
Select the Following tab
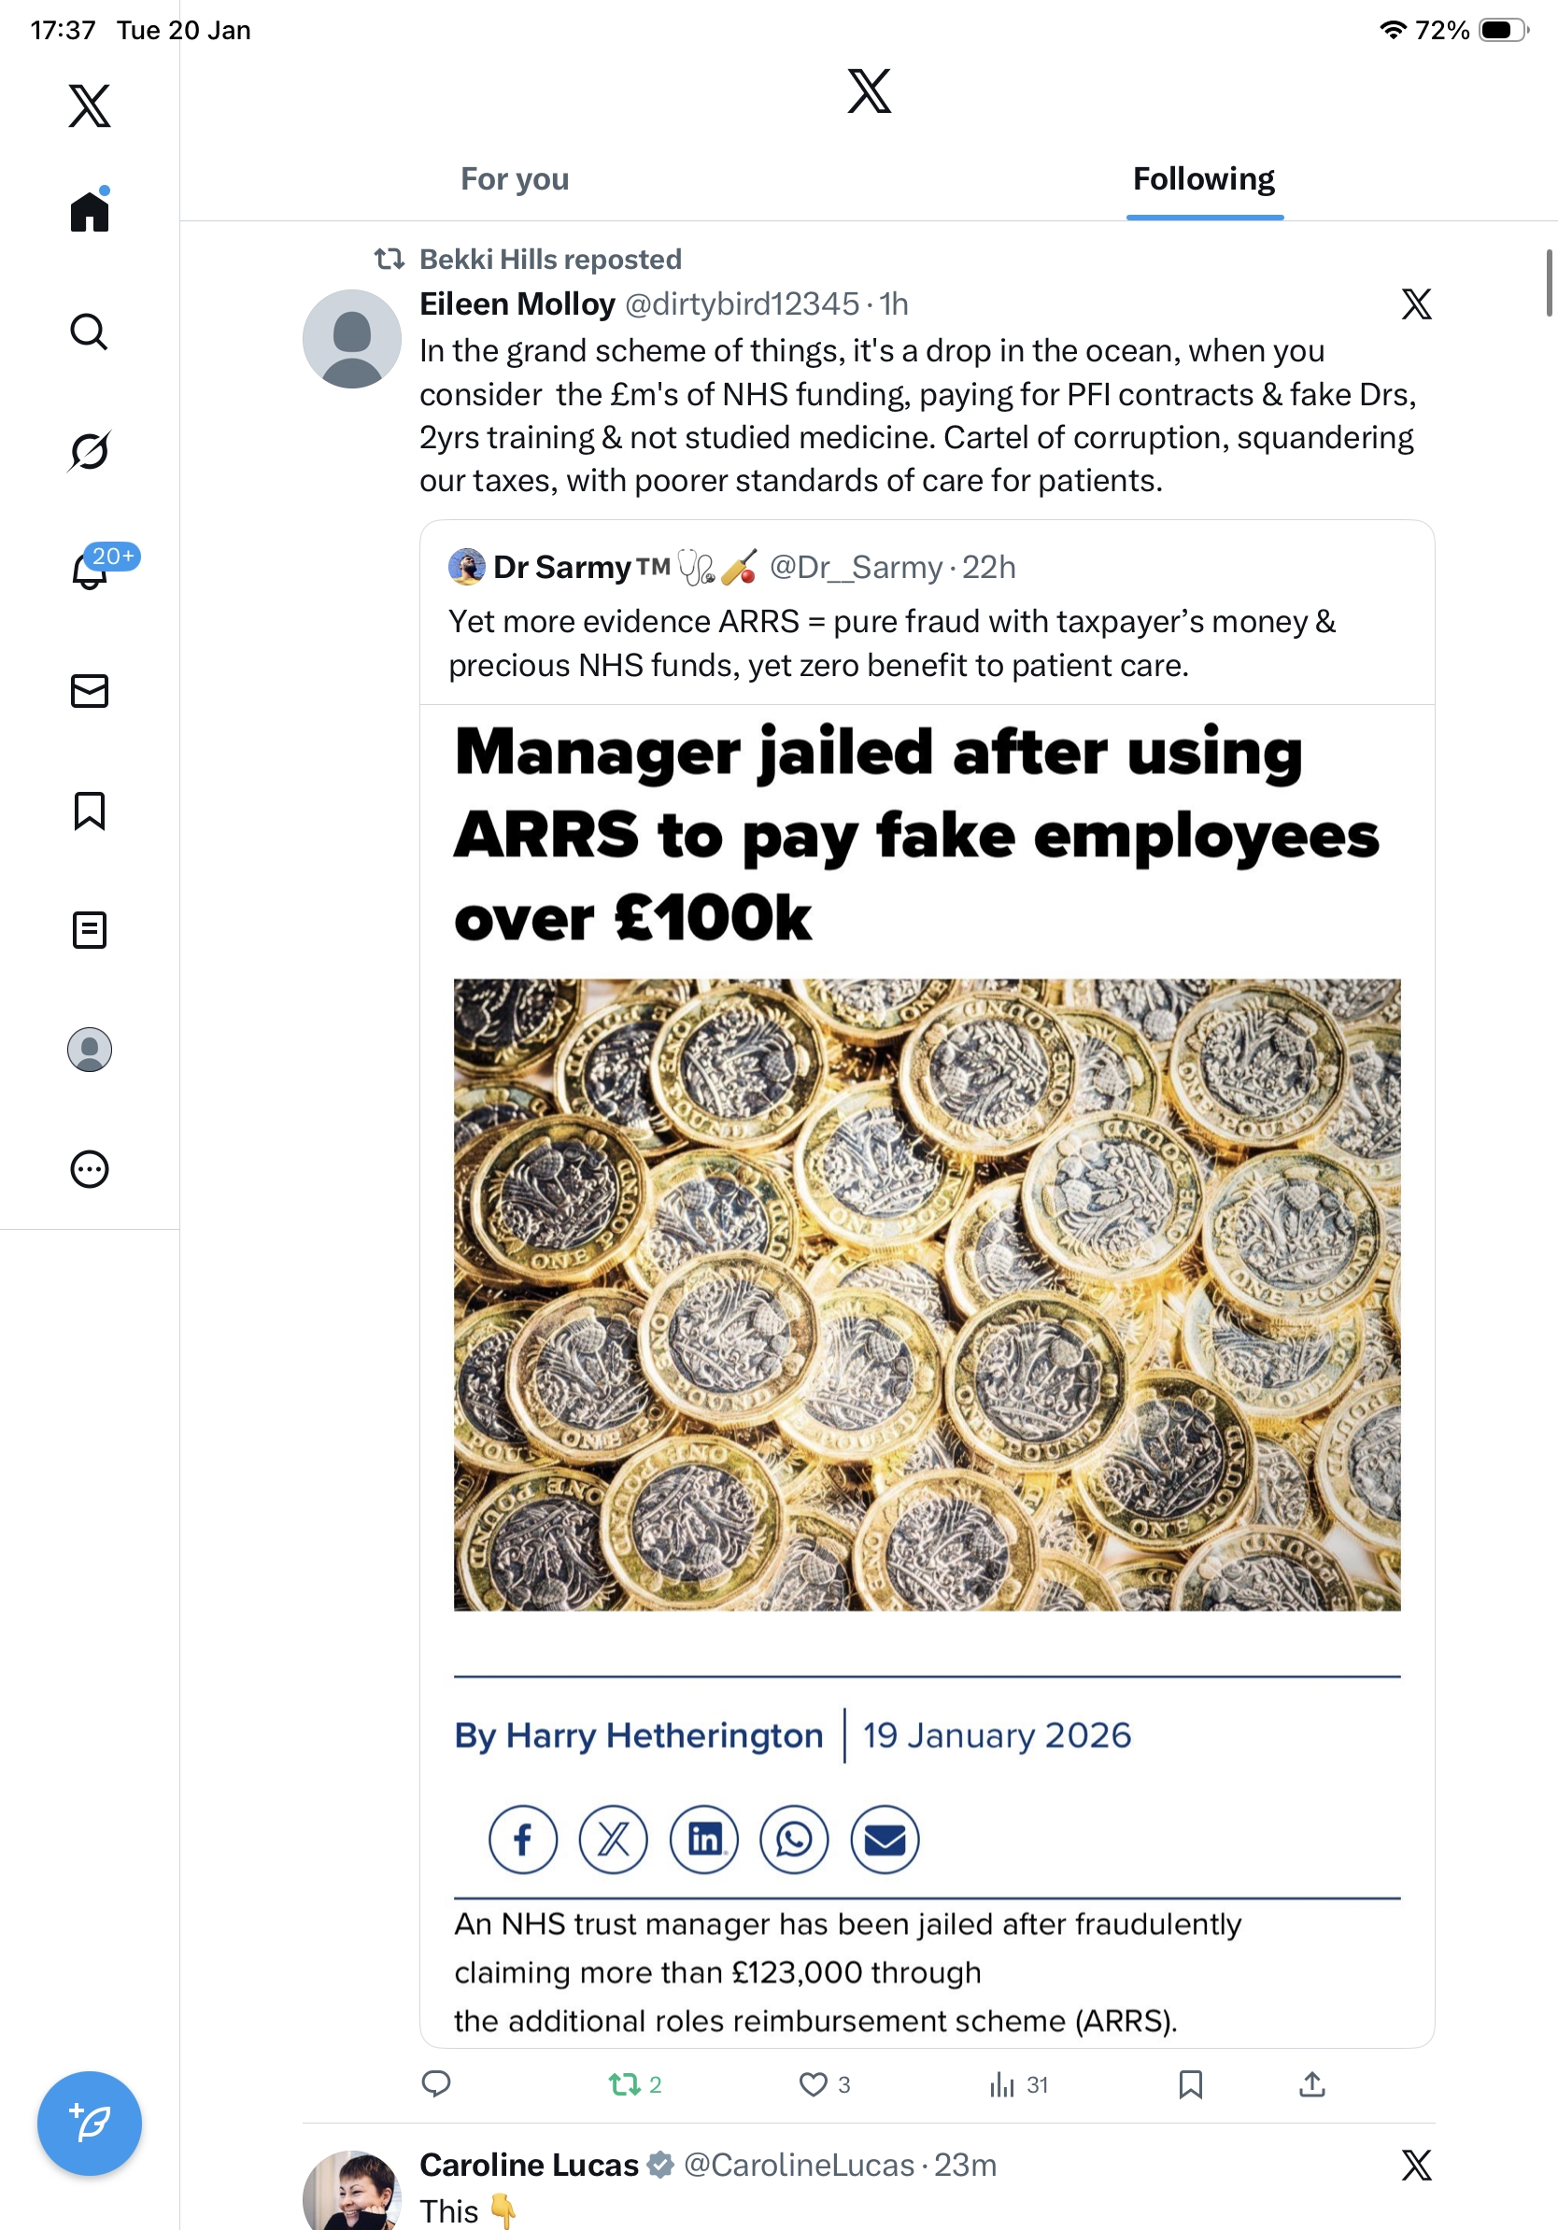pyautogui.click(x=1203, y=179)
